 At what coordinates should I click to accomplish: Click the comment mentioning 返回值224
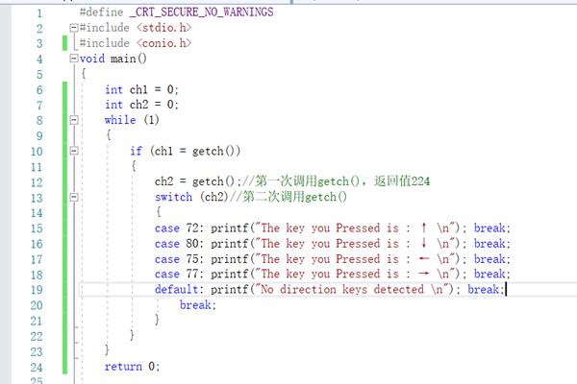pos(336,181)
